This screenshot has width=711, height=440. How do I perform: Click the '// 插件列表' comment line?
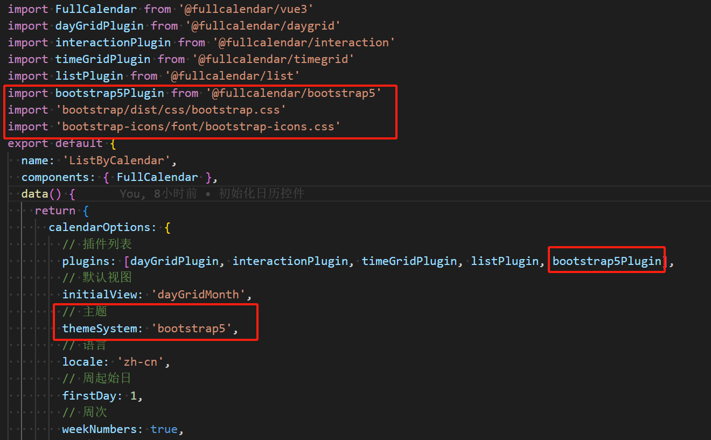[x=97, y=245]
